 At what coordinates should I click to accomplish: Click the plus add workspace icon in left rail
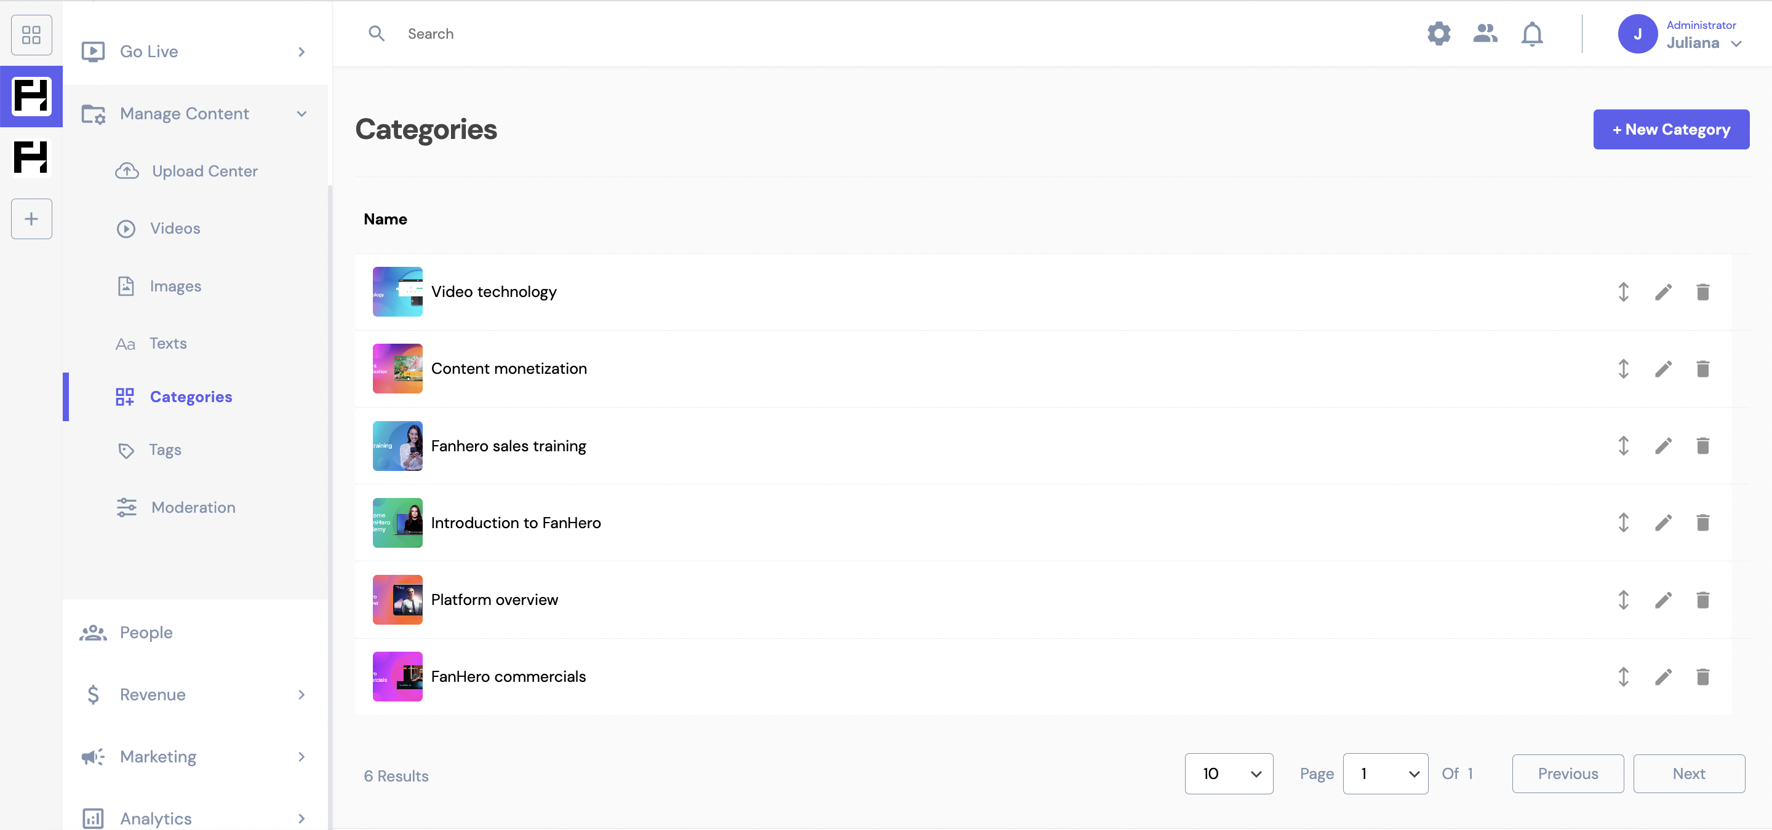31,219
